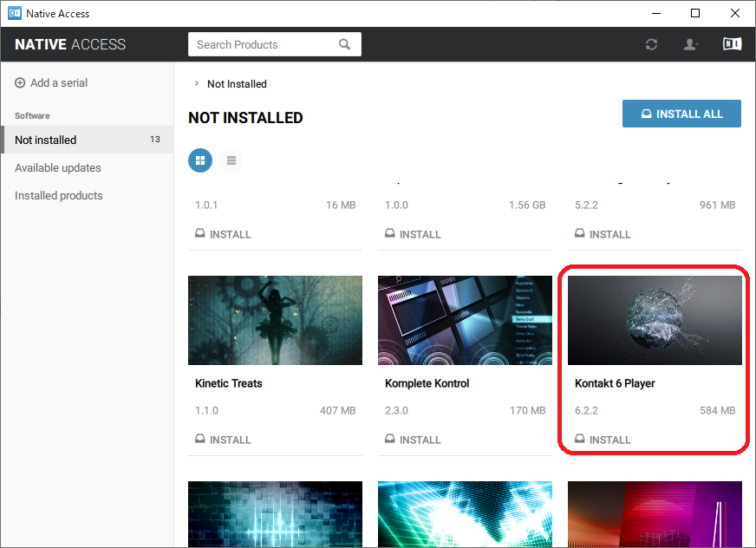This screenshot has height=548, width=756.
Task: Click the Komplete Kontrol version 2.3.0
Action: [x=396, y=410]
